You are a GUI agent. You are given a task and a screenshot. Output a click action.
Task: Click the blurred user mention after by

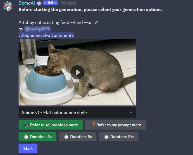pyautogui.click(x=37, y=29)
